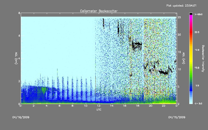Click the black top swatch of colorbar
The image size is (208, 130).
coord(191,14)
